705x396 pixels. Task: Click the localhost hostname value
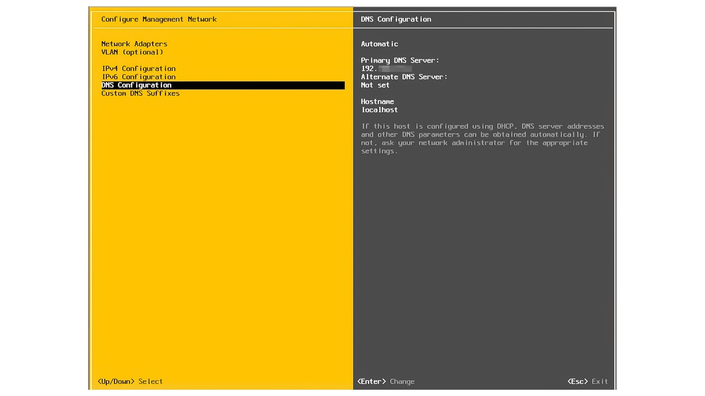(379, 110)
